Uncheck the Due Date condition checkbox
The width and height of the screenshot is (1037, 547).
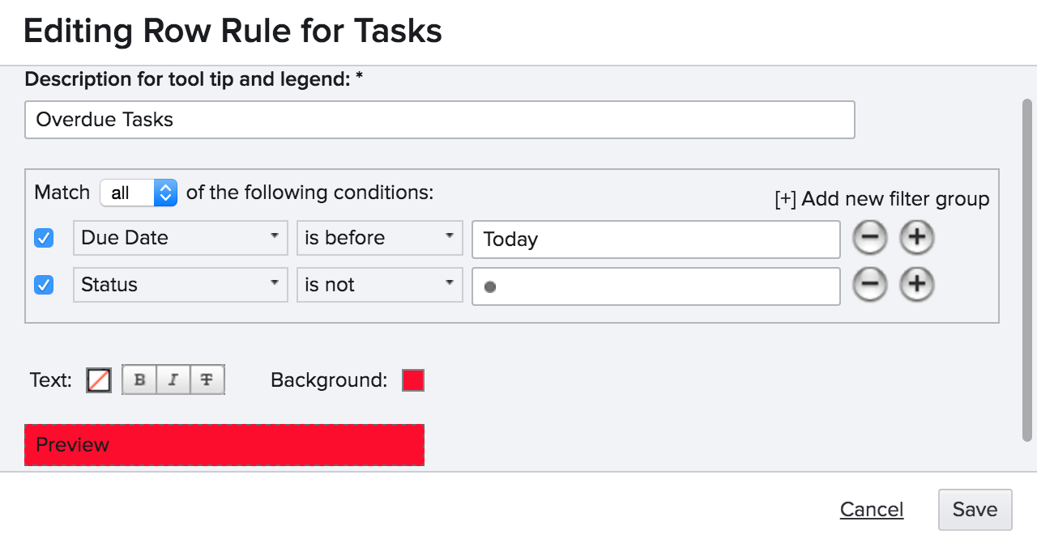tap(44, 239)
